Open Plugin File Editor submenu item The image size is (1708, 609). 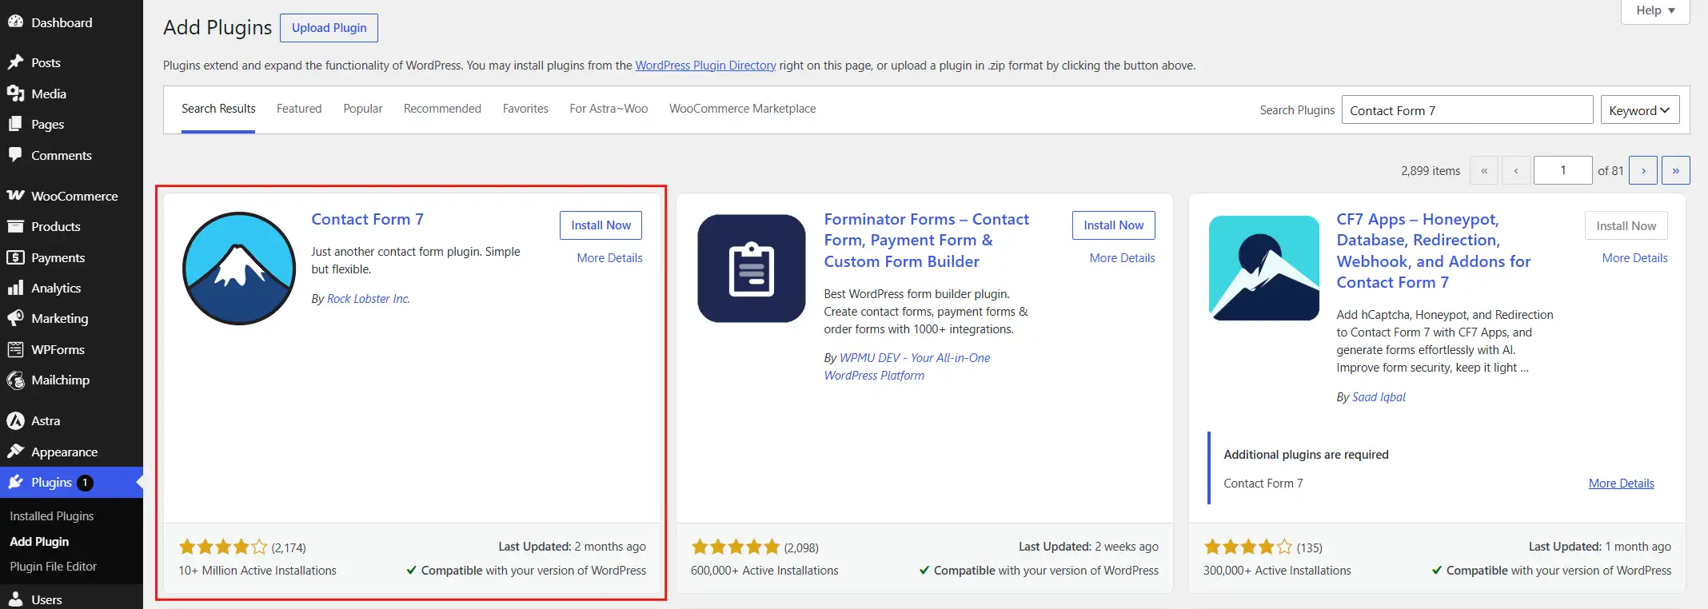(53, 567)
